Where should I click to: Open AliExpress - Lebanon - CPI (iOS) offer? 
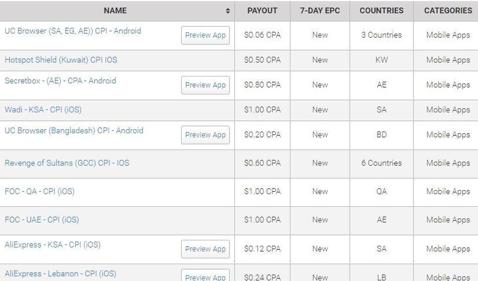click(x=60, y=274)
